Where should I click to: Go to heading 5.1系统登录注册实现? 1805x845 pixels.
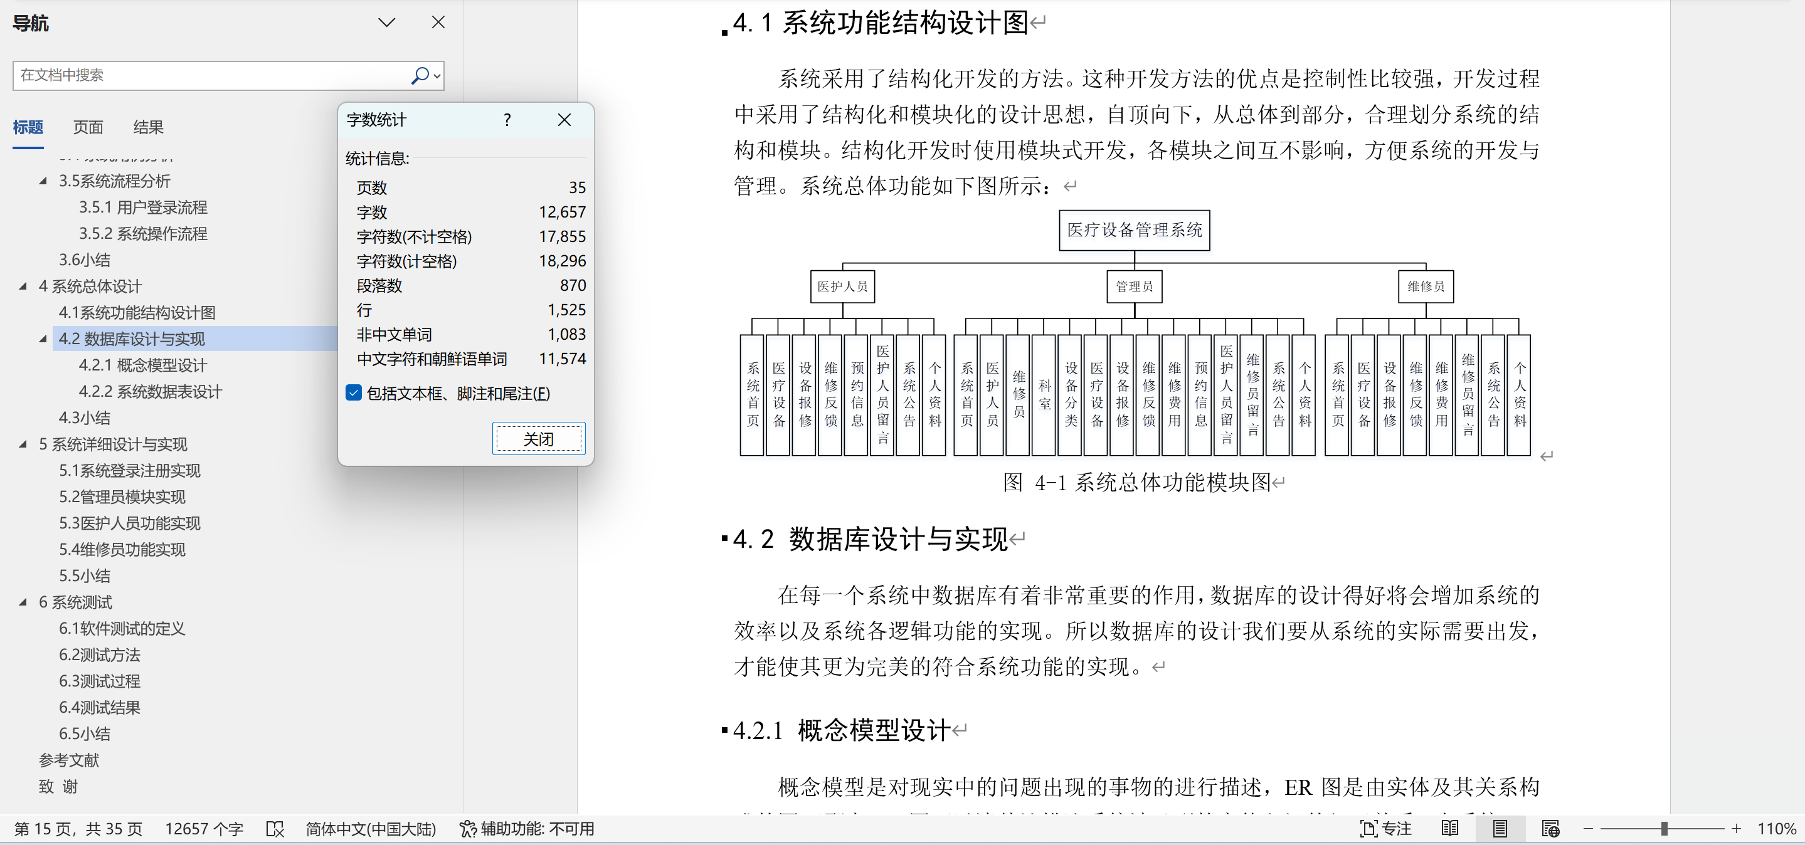130,471
